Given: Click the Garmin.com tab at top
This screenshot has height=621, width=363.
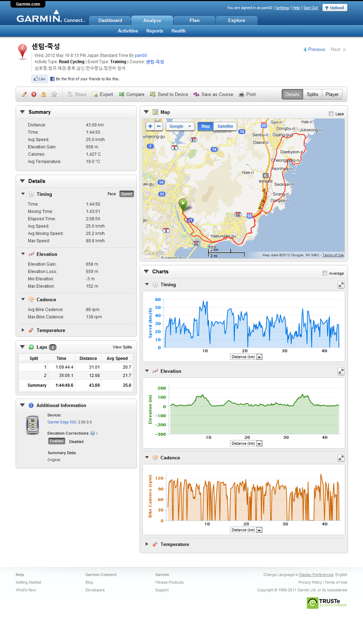Looking at the screenshot, I should (x=28, y=4).
